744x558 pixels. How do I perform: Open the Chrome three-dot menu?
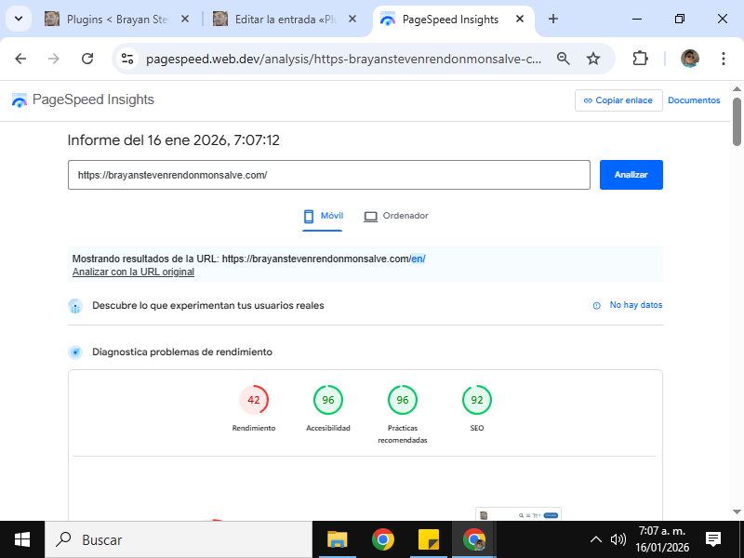click(x=724, y=59)
